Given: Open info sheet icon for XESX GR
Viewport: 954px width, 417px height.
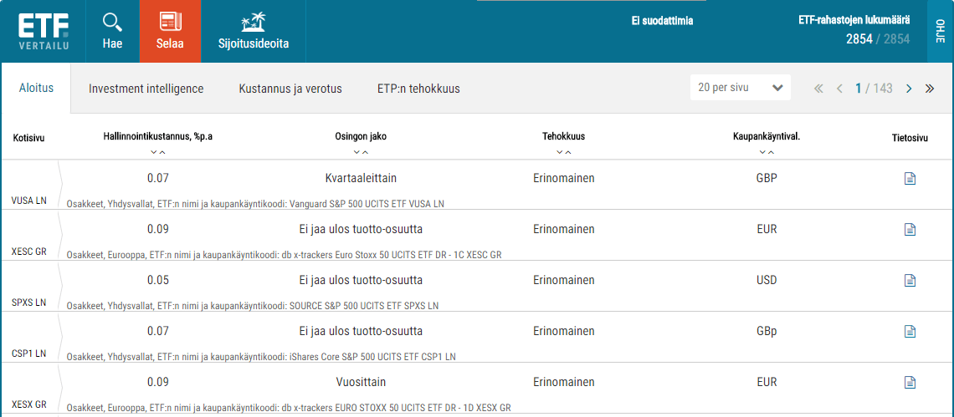Looking at the screenshot, I should 910,383.
